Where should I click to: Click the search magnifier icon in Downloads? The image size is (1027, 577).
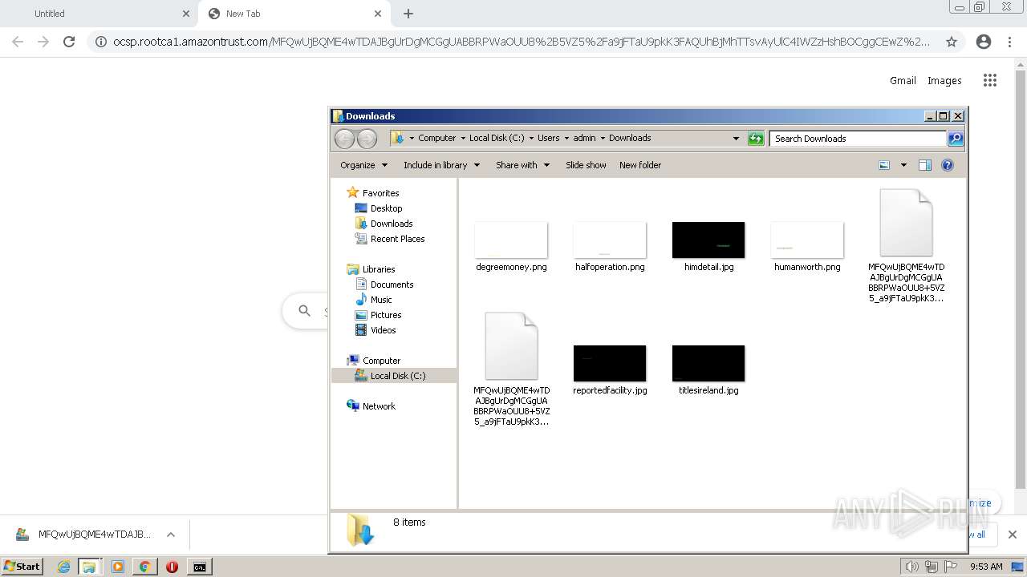click(955, 139)
